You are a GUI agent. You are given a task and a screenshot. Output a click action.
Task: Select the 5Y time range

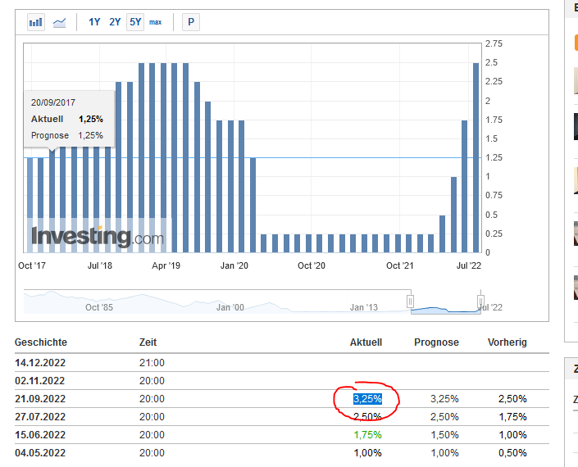click(x=135, y=22)
